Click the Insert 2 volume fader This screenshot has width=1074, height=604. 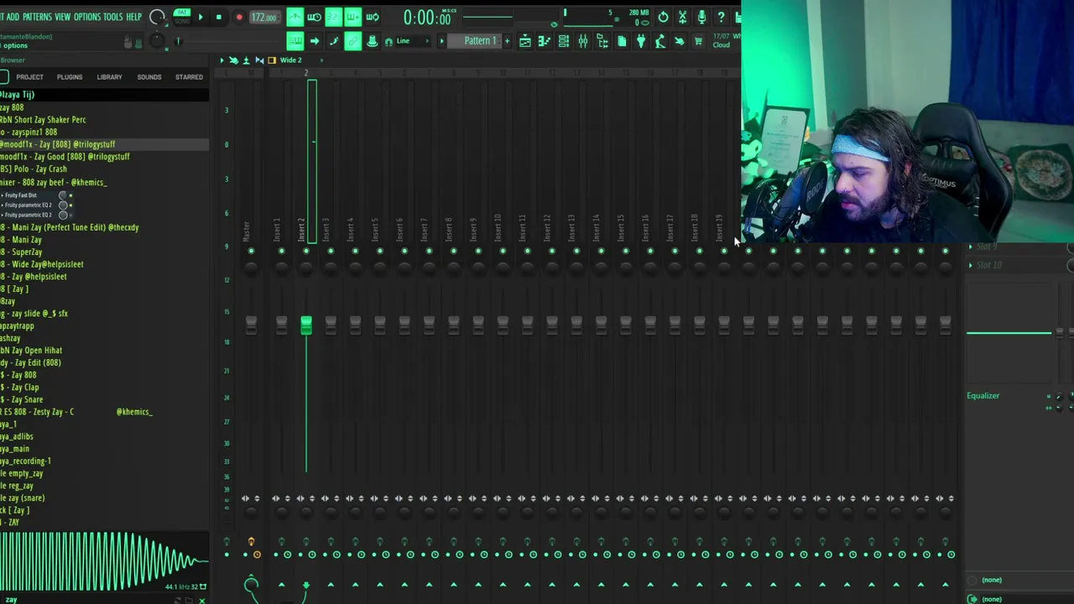tap(305, 325)
